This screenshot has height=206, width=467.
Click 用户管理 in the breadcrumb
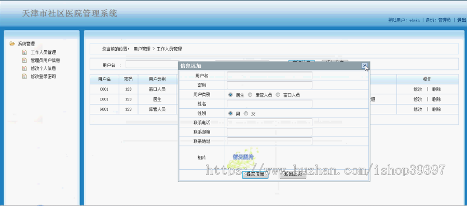(142, 49)
